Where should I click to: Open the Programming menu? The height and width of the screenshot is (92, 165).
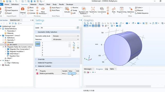pos(121,10)
